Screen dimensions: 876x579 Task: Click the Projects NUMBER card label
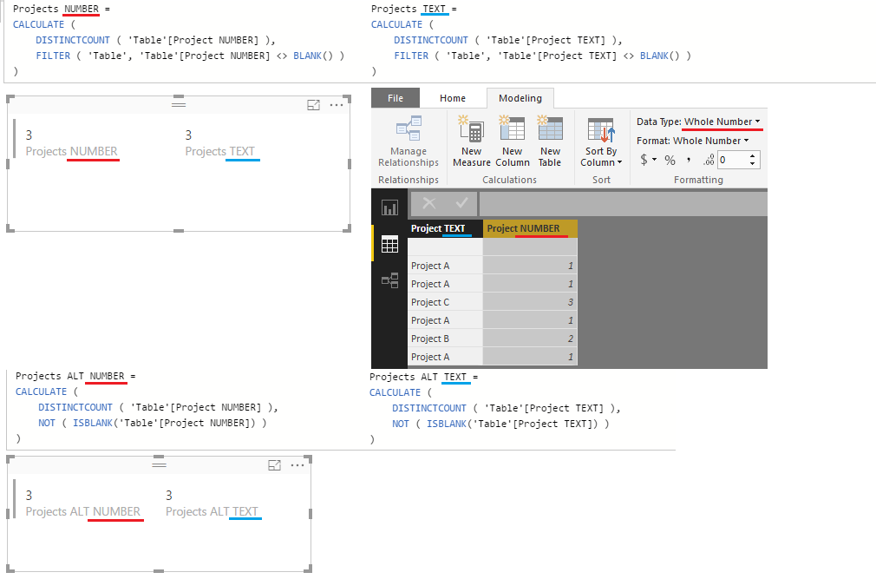(x=71, y=151)
